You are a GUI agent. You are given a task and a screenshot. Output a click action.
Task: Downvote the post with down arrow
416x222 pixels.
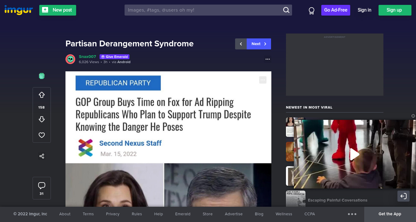(x=42, y=119)
